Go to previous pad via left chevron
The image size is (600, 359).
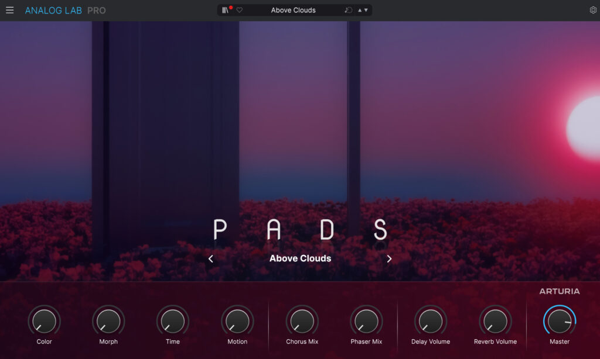click(211, 258)
